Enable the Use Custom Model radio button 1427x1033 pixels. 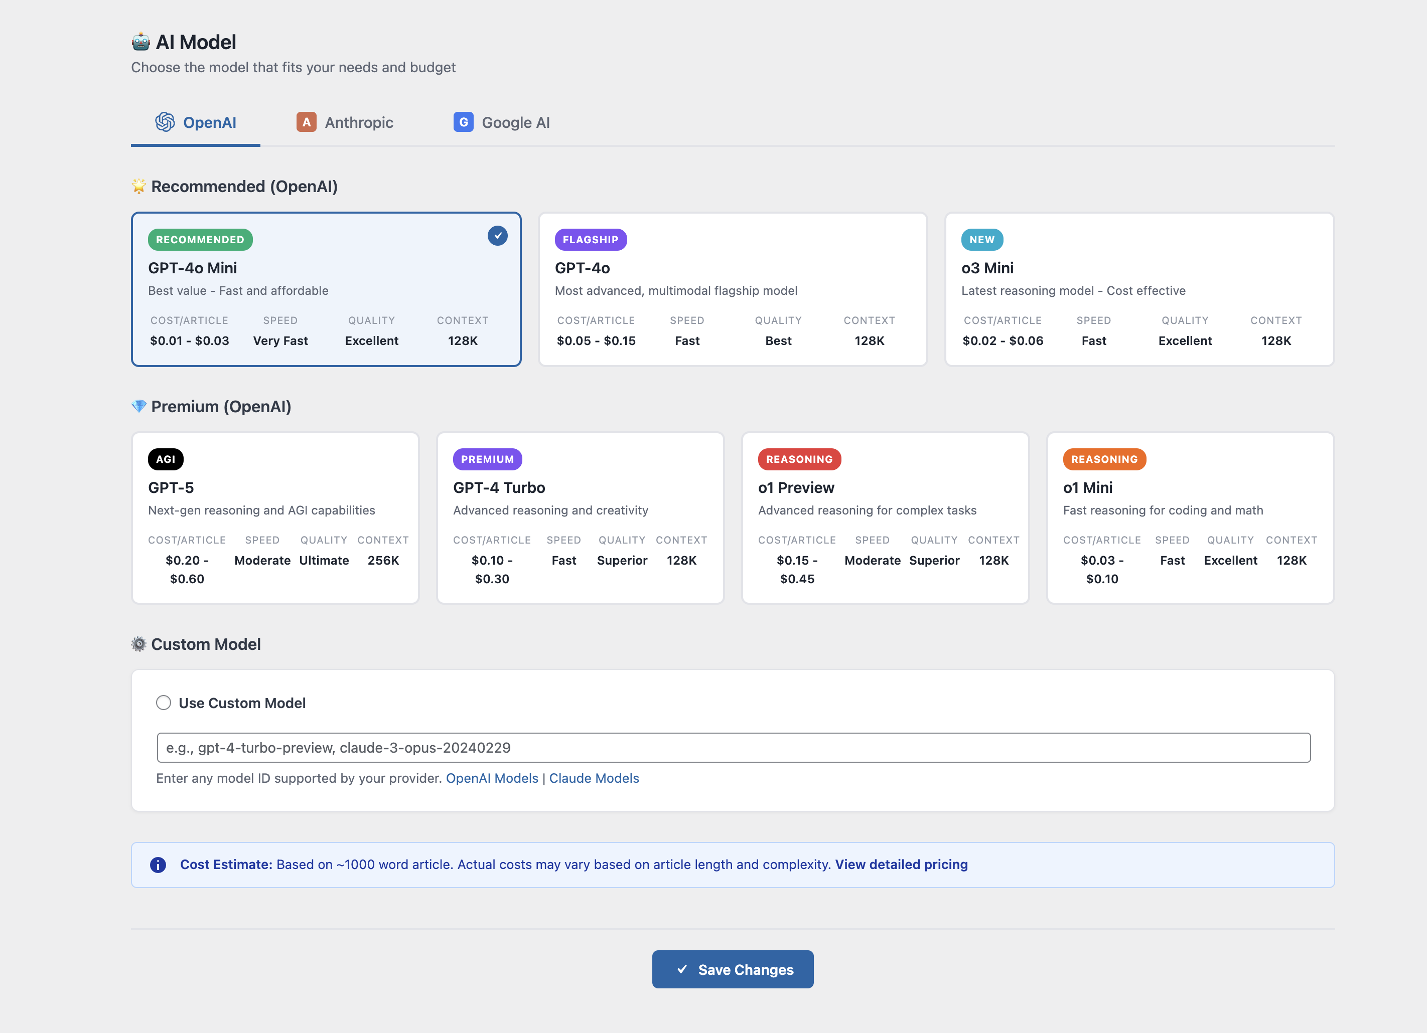(x=164, y=702)
